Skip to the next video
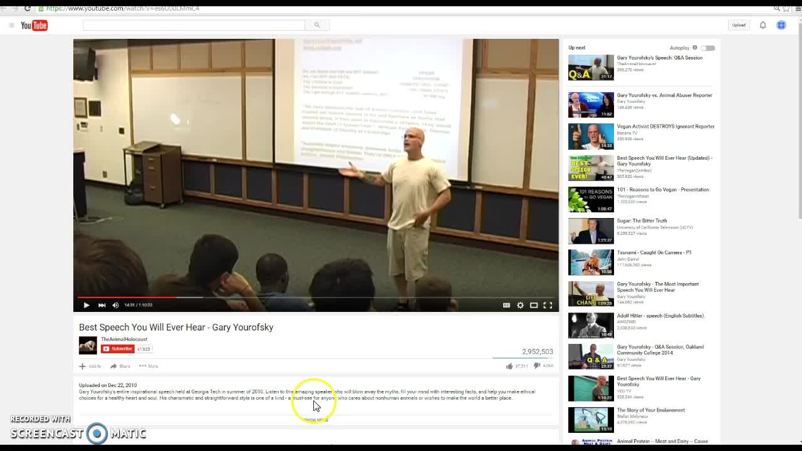Screen dimensions: 802x451 [x=102, y=305]
